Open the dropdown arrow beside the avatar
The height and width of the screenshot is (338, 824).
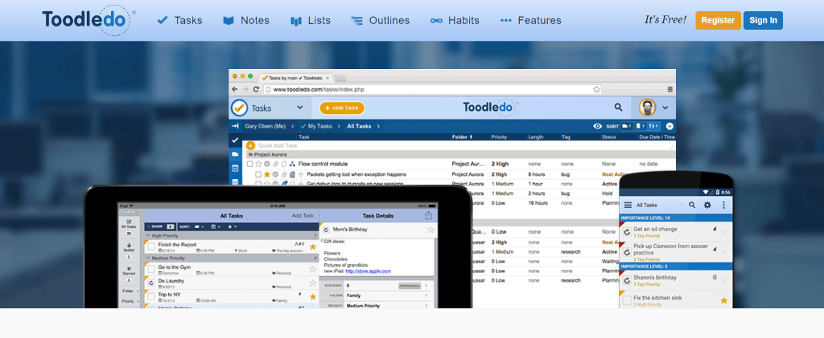pyautogui.click(x=665, y=108)
